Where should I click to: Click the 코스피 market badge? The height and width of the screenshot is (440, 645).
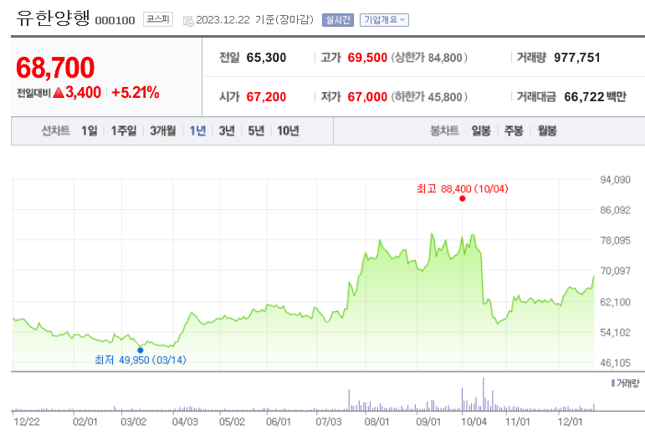pyautogui.click(x=158, y=19)
